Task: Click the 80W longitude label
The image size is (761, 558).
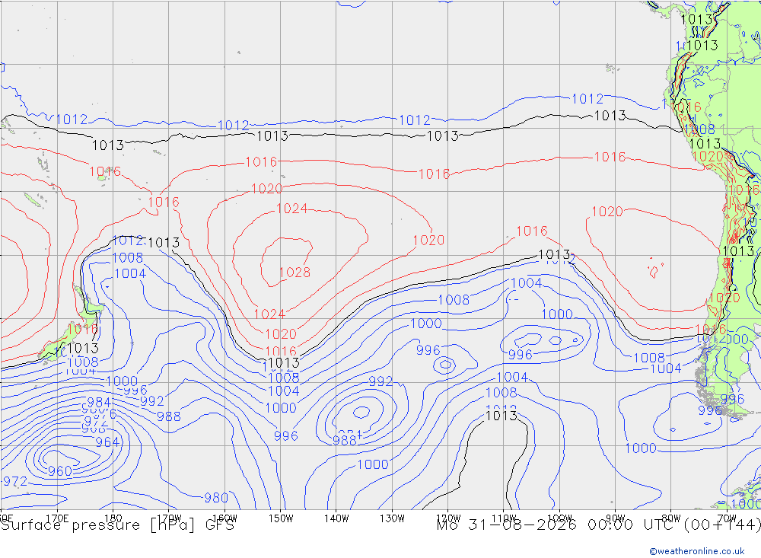Action: [671, 518]
